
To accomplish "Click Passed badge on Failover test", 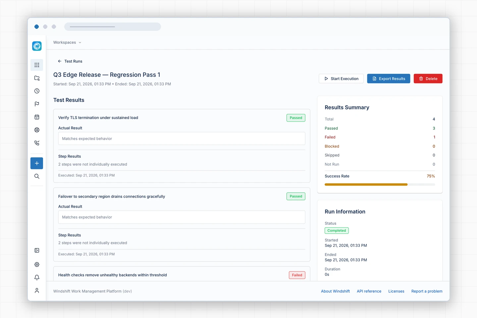I will pyautogui.click(x=296, y=196).
